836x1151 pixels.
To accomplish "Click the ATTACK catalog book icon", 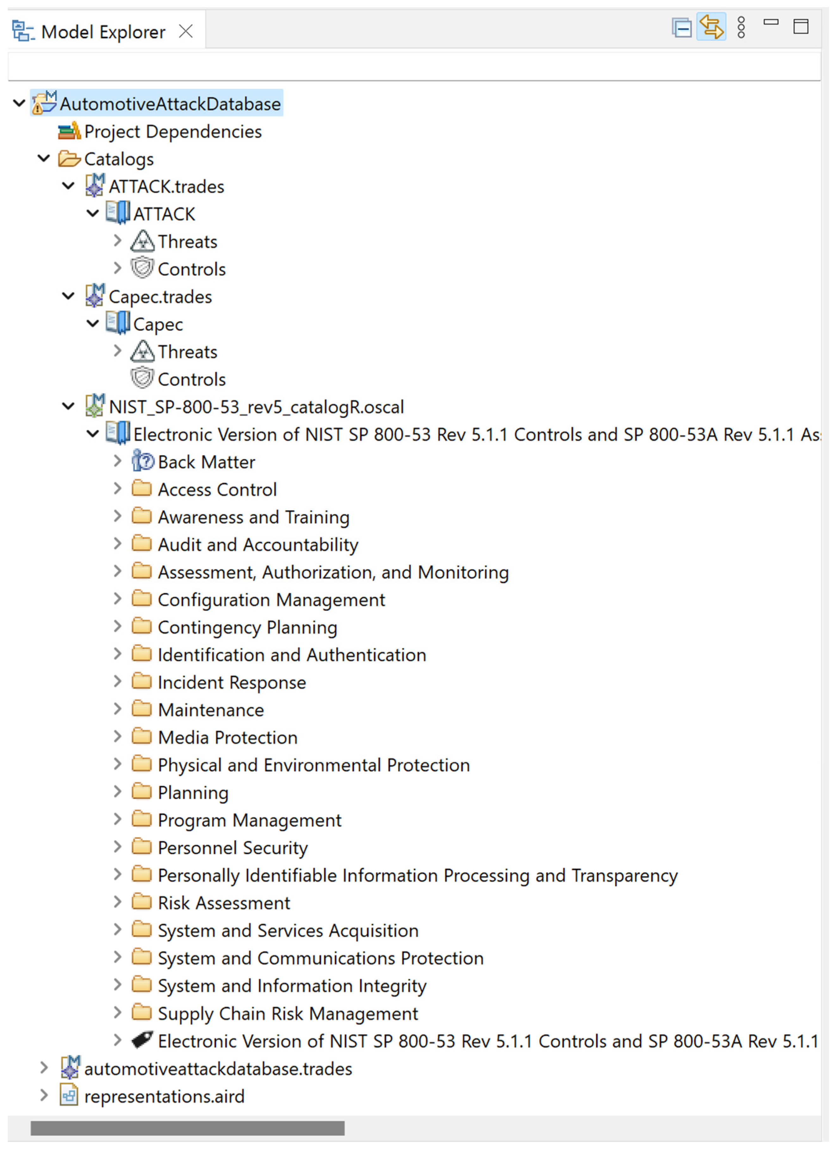I will [118, 214].
